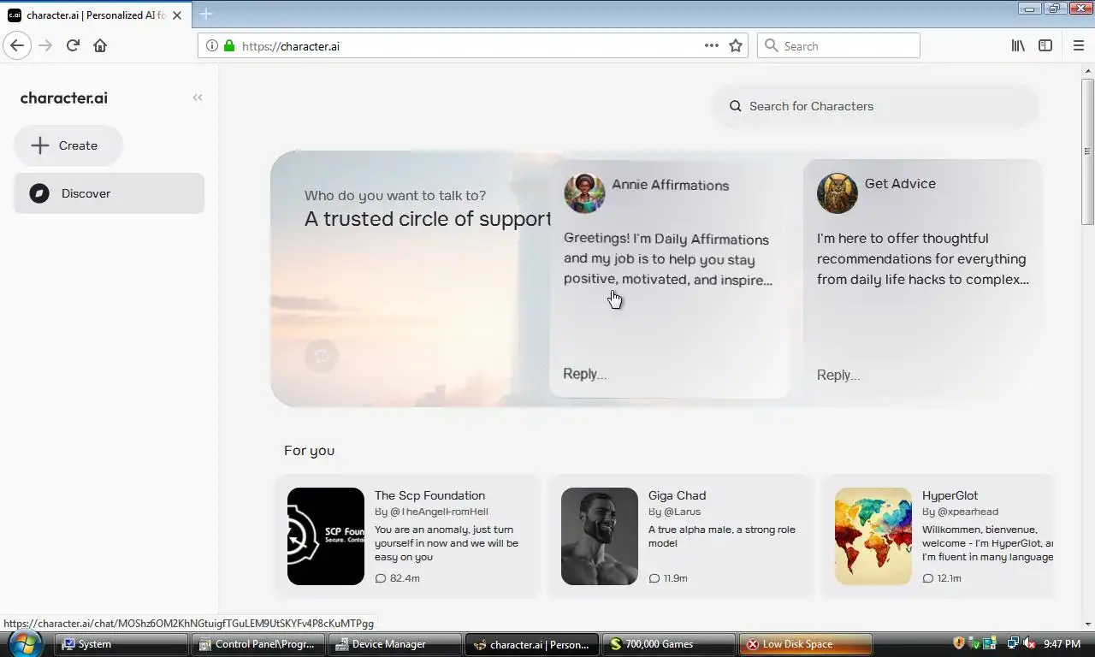Select Discover in the sidebar

[x=109, y=193]
